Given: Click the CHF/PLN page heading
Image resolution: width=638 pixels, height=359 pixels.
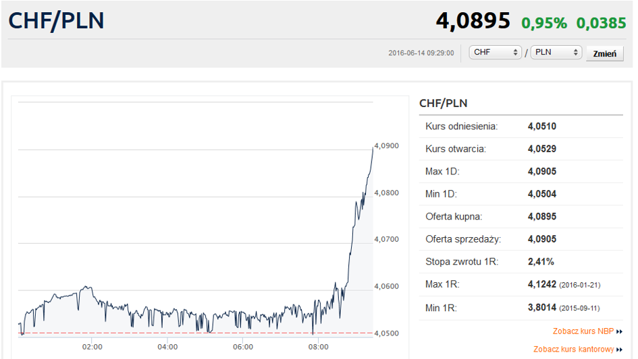Looking at the screenshot, I should click(x=56, y=21).
